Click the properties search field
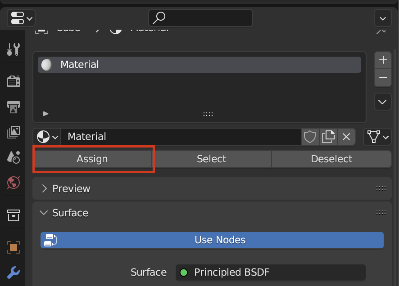 201,18
